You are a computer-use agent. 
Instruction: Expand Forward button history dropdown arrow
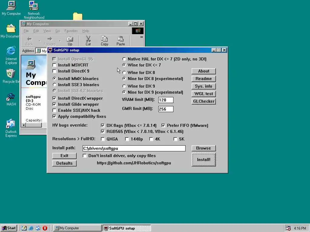pyautogui.click(x=60, y=41)
